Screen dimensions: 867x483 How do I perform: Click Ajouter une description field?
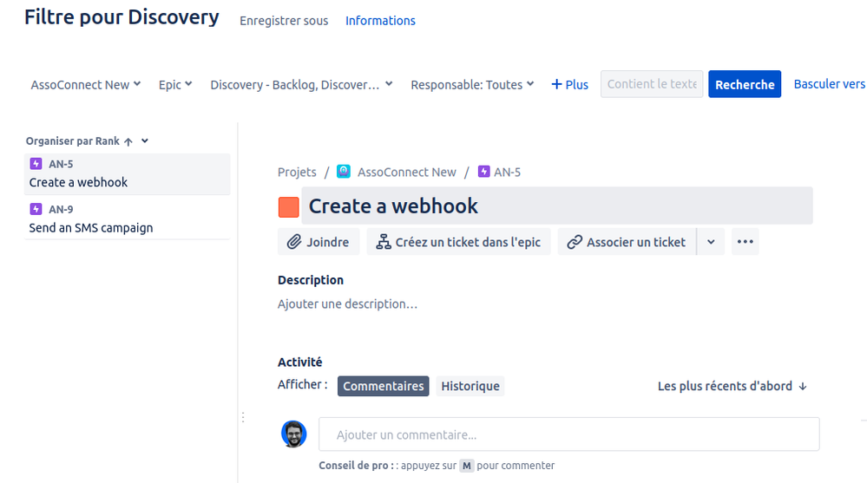pyautogui.click(x=347, y=304)
